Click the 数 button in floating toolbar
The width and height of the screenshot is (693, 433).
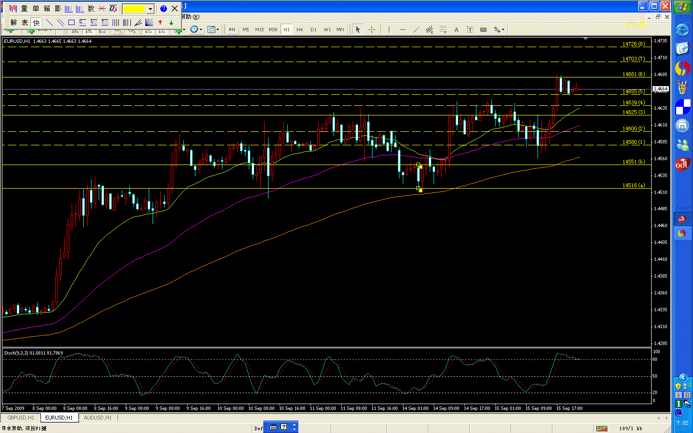(91, 9)
